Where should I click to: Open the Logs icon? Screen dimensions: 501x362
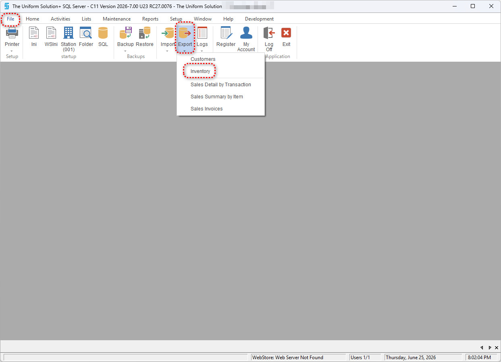point(202,33)
